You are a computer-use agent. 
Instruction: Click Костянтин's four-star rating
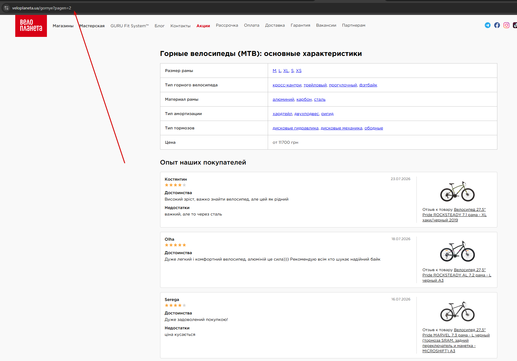tap(175, 185)
